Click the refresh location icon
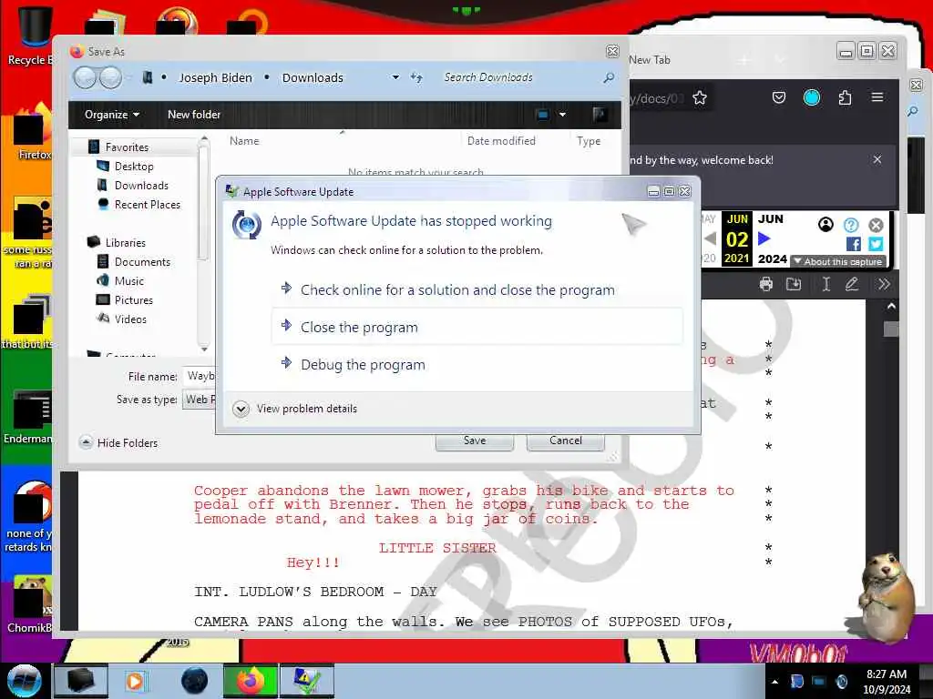 coord(416,77)
